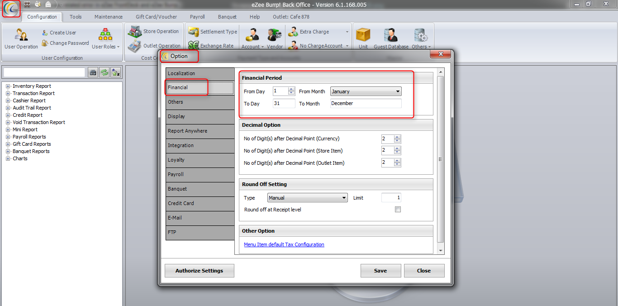Select Credit Report in the tree
Screen dimensions: 618x306
pyautogui.click(x=28, y=115)
